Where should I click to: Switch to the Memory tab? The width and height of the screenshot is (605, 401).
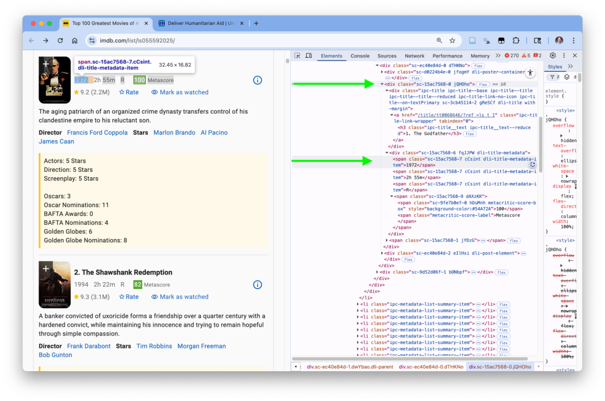480,56
